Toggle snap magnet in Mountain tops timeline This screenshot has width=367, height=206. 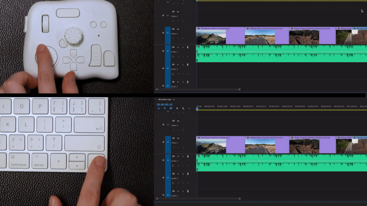(165, 108)
